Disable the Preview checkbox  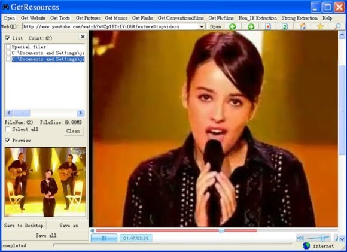pos(8,141)
